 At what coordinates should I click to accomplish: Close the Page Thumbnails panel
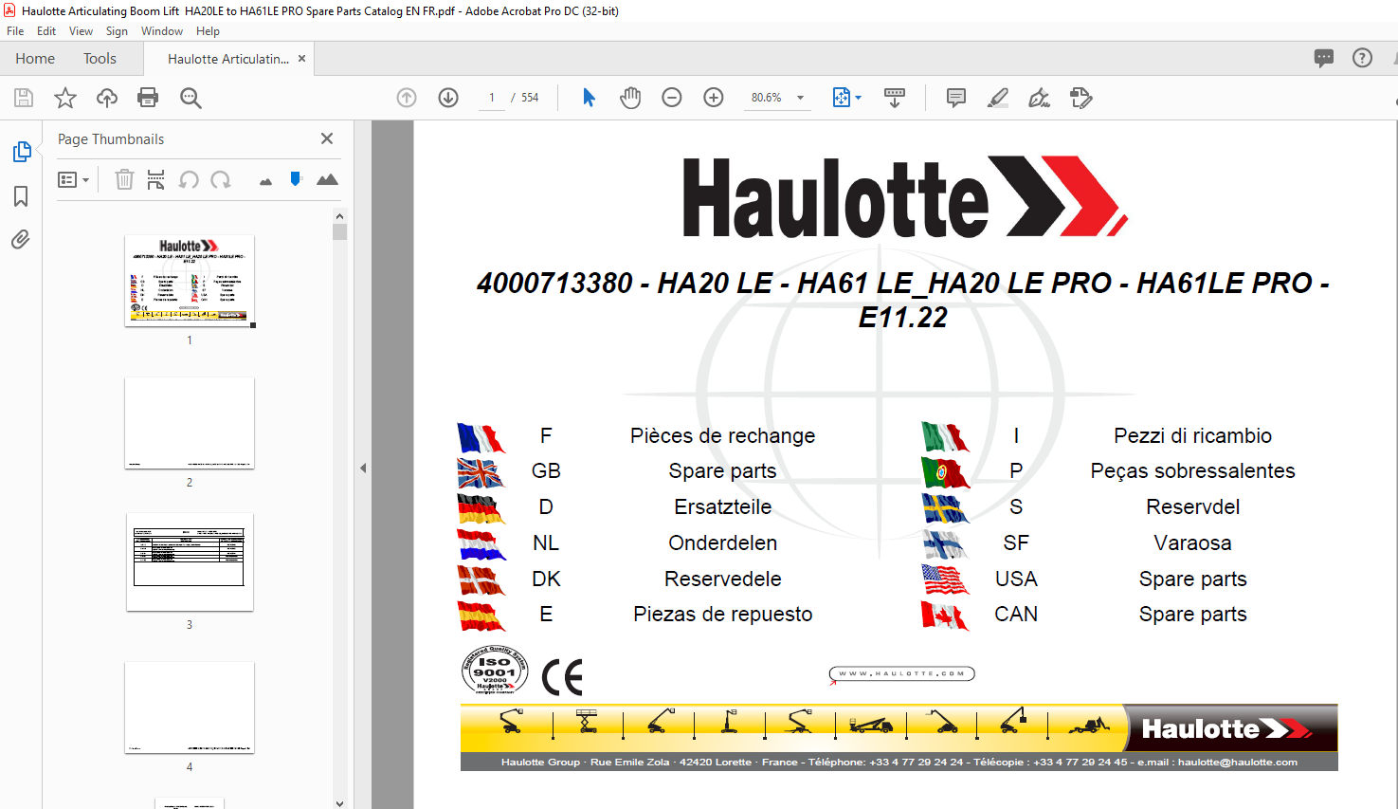tap(327, 138)
